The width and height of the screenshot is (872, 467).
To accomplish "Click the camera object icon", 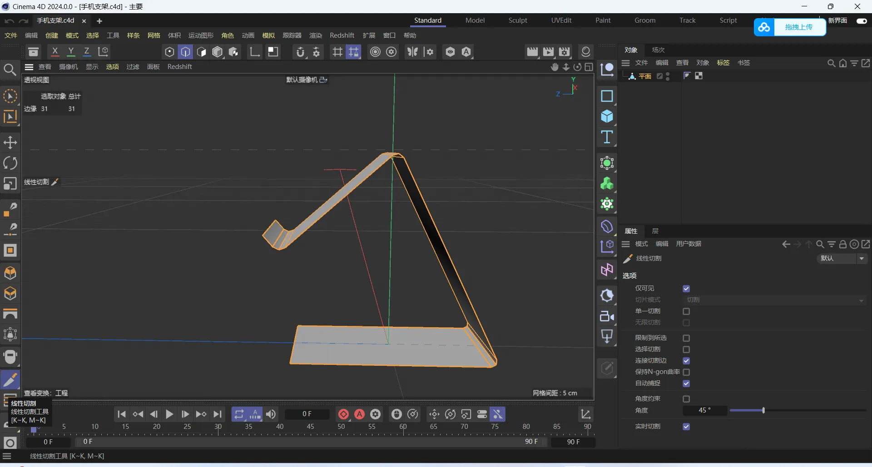I will 607,316.
